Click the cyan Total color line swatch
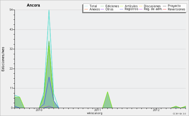Viewport: 189px width, 116px height. point(86,6)
